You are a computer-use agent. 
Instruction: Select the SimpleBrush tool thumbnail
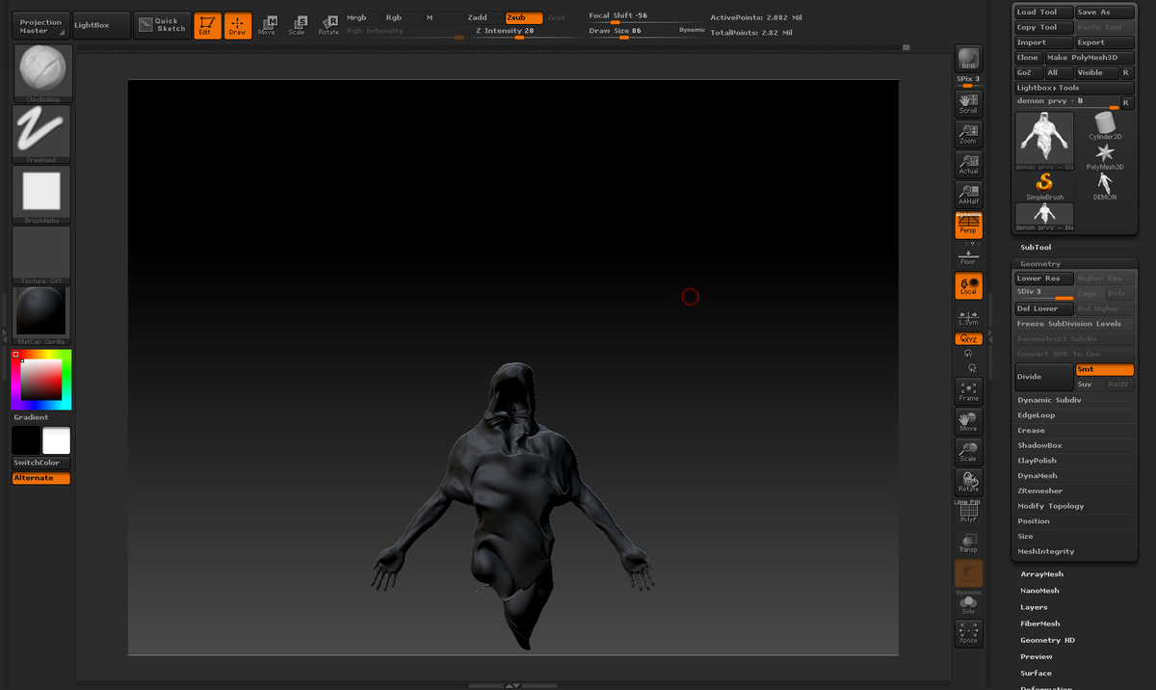(1044, 185)
